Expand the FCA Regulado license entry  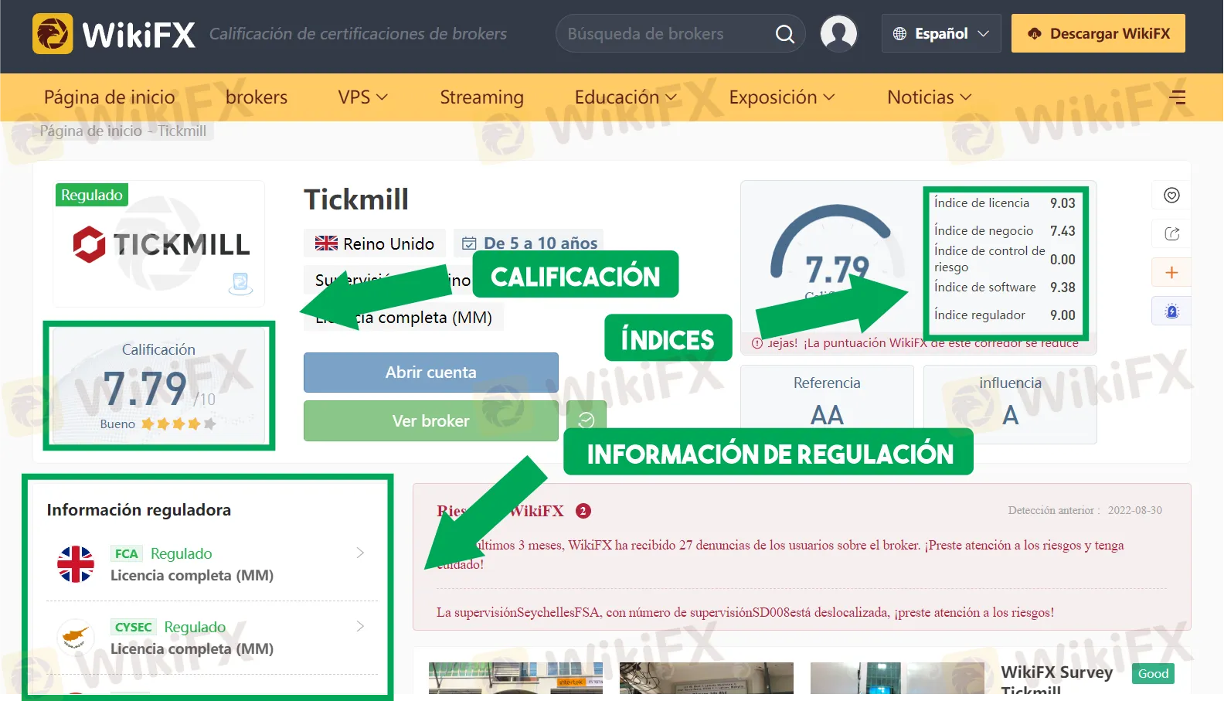(360, 553)
